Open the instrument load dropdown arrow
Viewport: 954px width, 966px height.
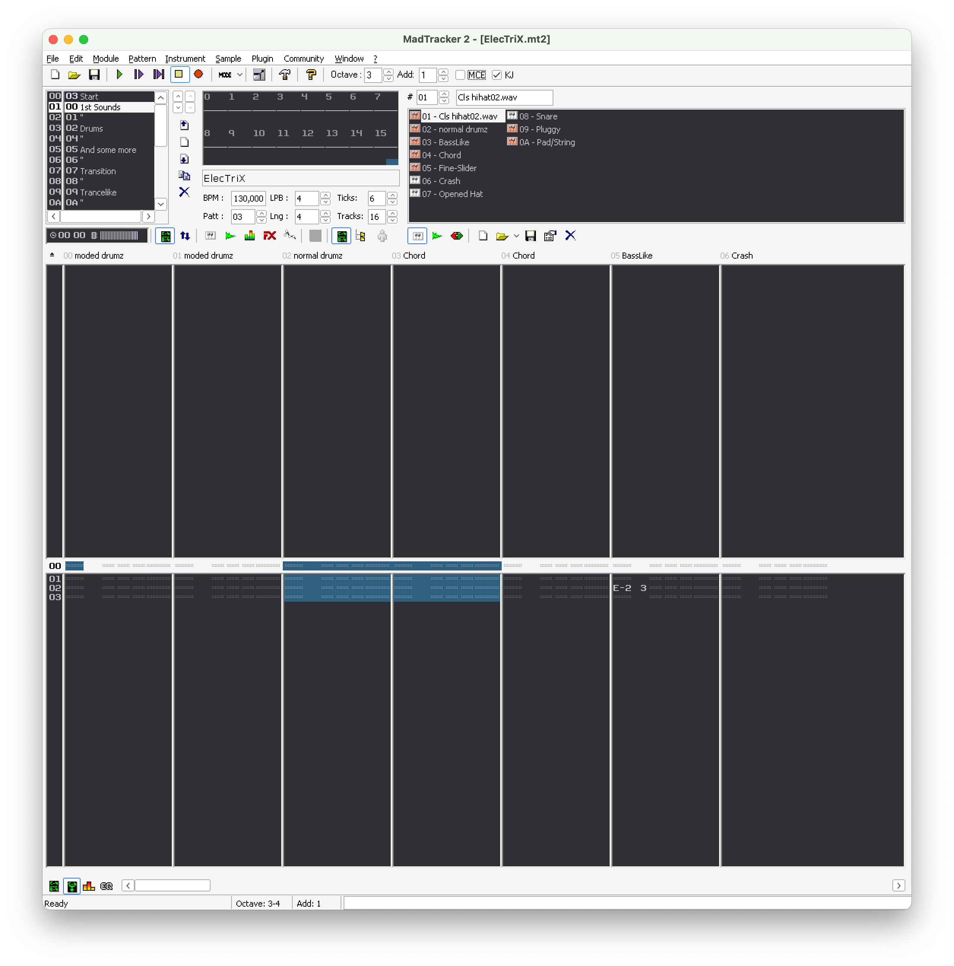[516, 236]
